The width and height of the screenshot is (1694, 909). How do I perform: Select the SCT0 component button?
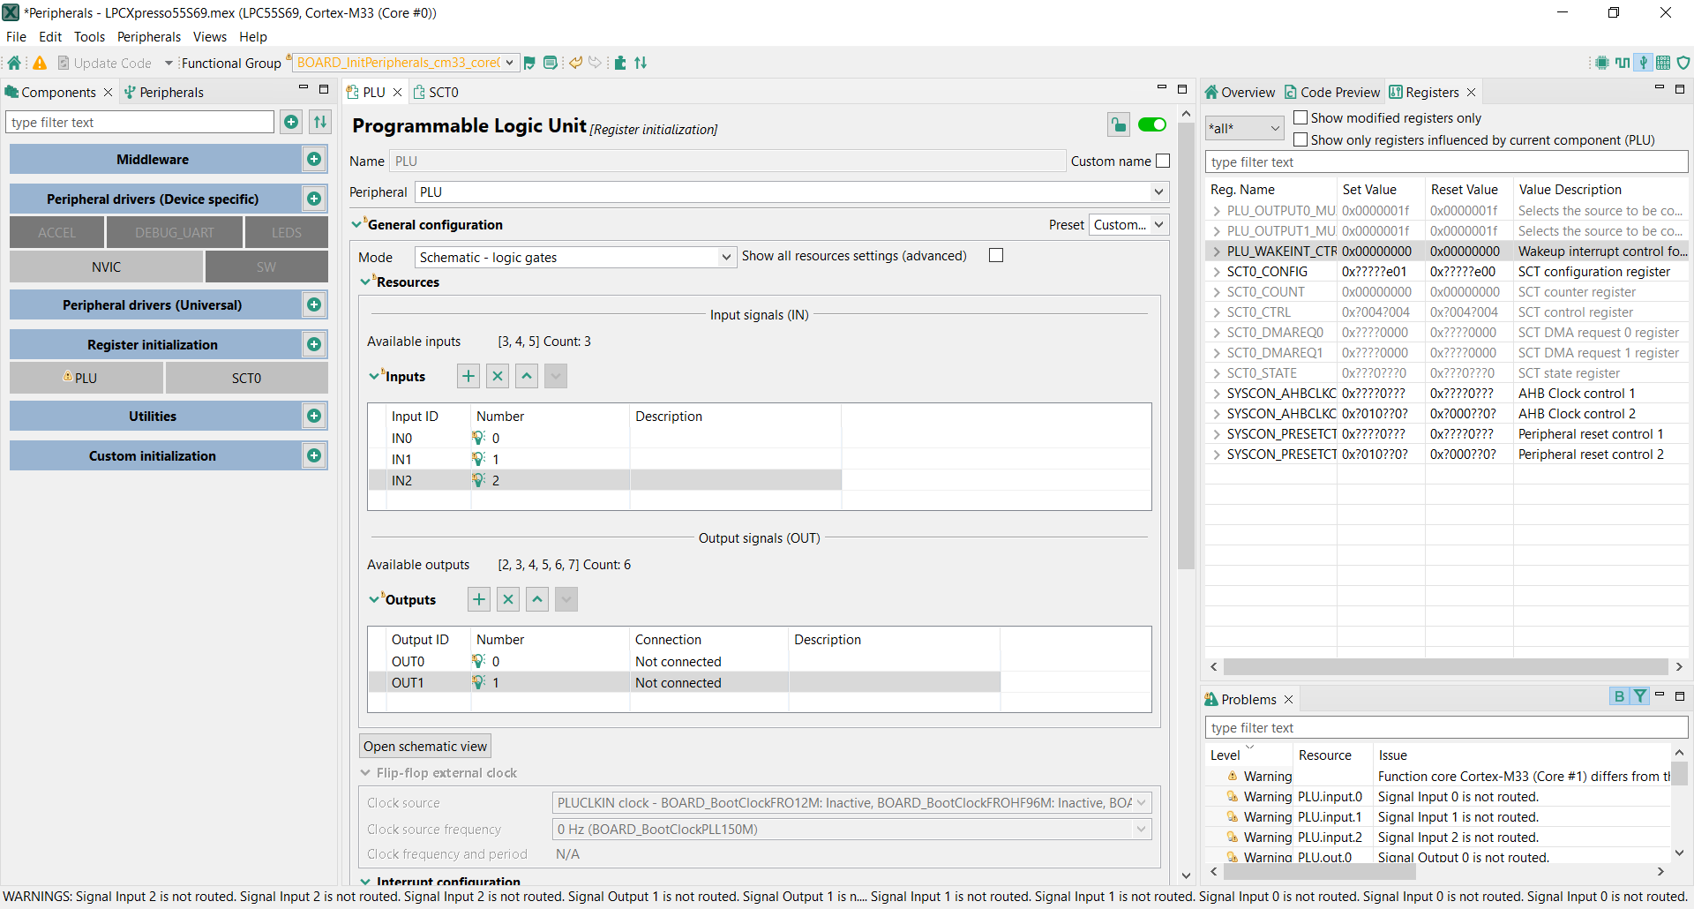click(x=246, y=378)
